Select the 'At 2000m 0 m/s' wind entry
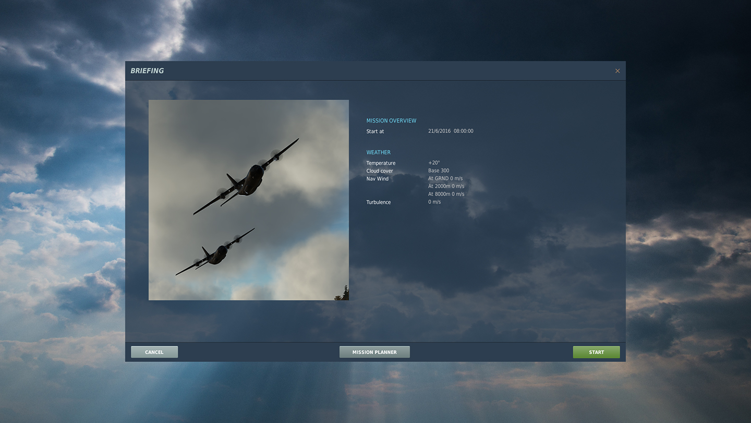Image resolution: width=751 pixels, height=423 pixels. click(x=446, y=186)
